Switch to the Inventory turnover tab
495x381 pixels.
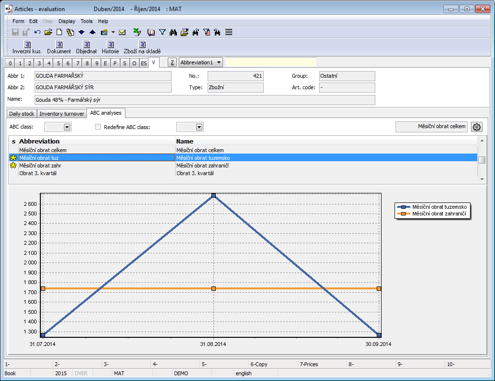[x=62, y=114]
